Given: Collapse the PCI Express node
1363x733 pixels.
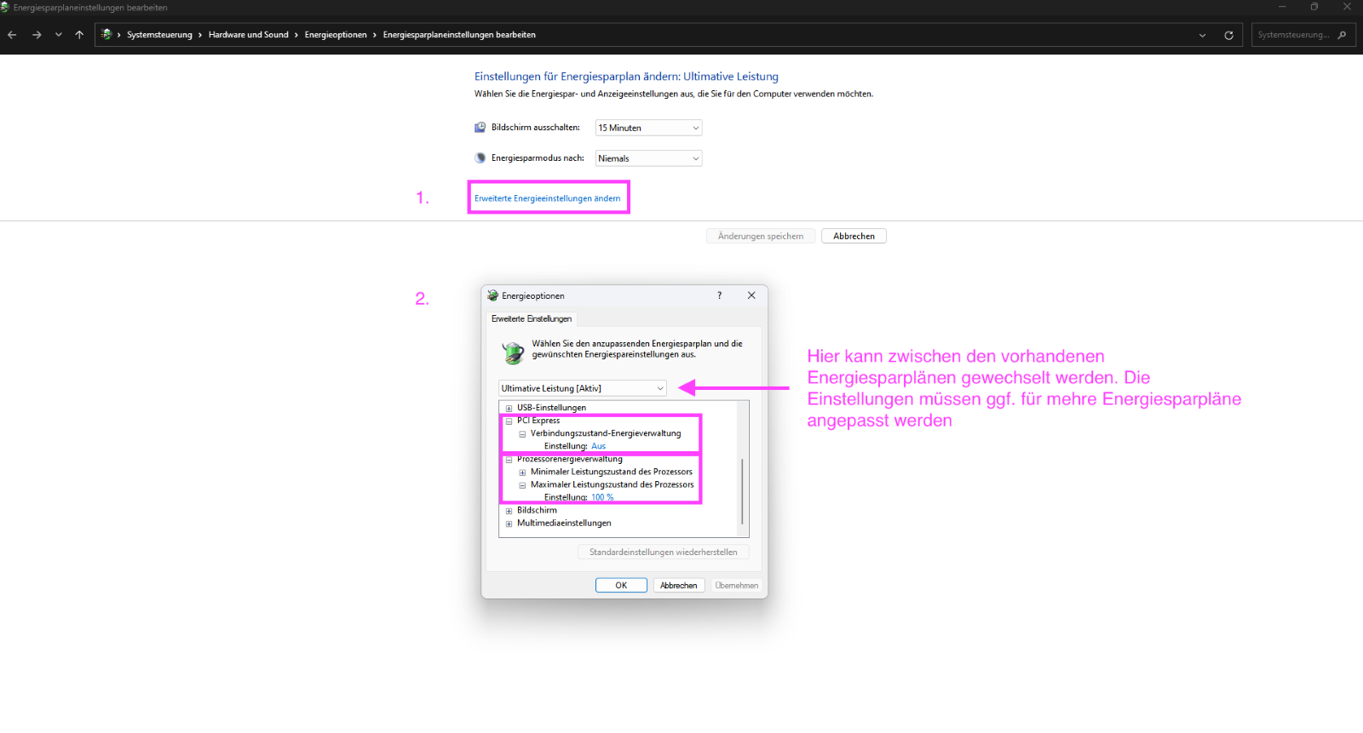Looking at the screenshot, I should (509, 421).
